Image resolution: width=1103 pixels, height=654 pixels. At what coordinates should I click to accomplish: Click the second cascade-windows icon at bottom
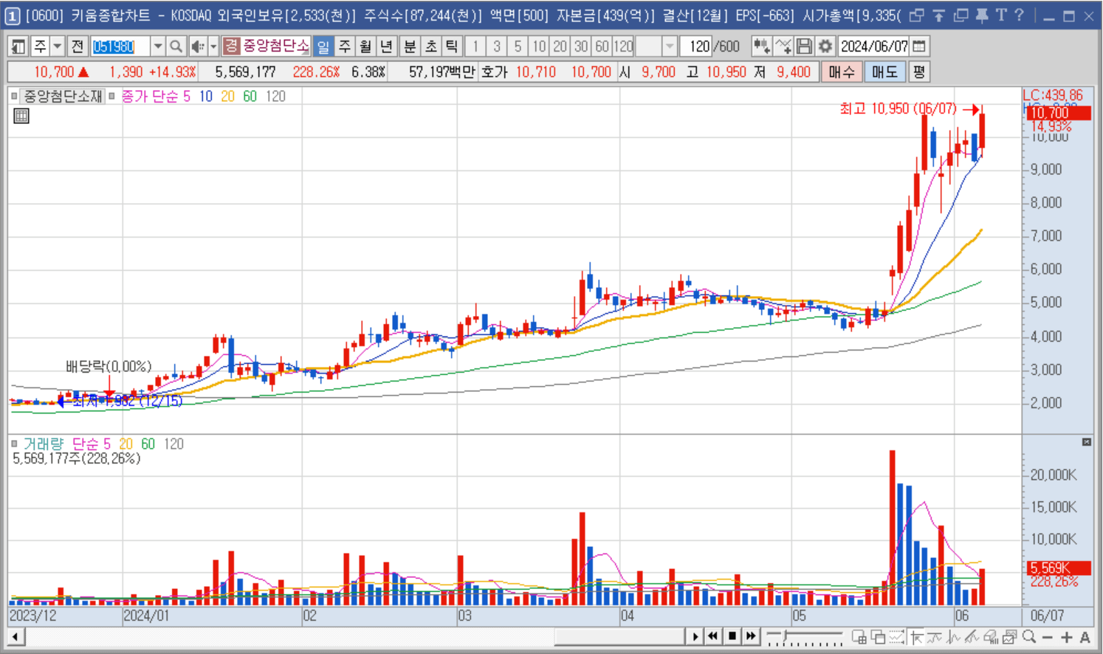[878, 637]
